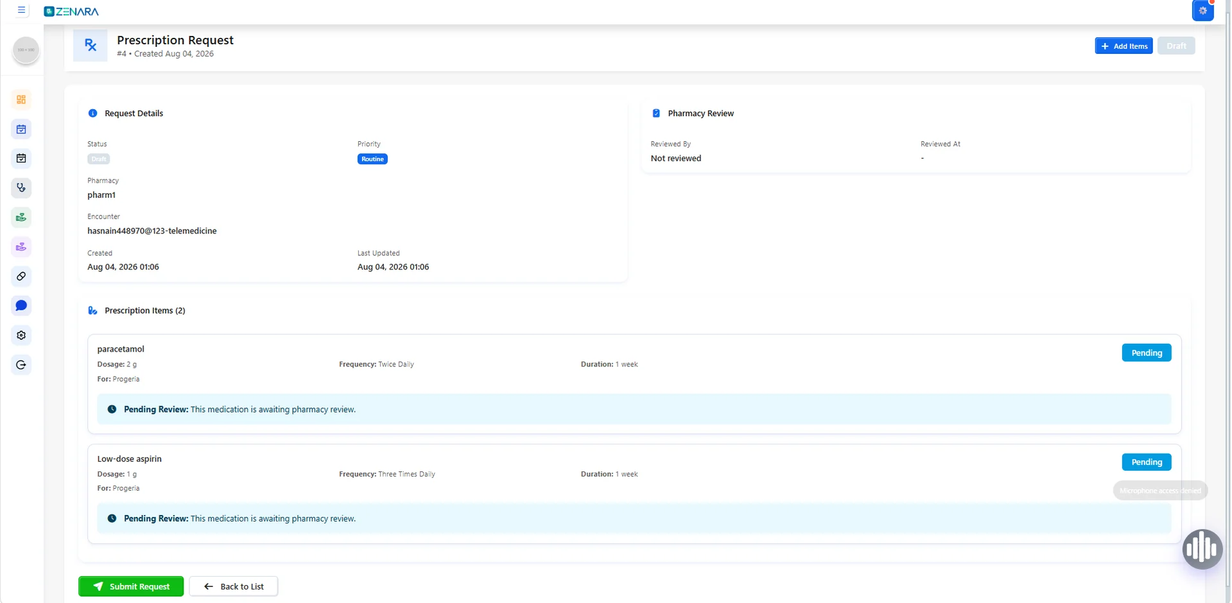
Task: Click the Microphone access denied toast
Action: pyautogui.click(x=1160, y=491)
